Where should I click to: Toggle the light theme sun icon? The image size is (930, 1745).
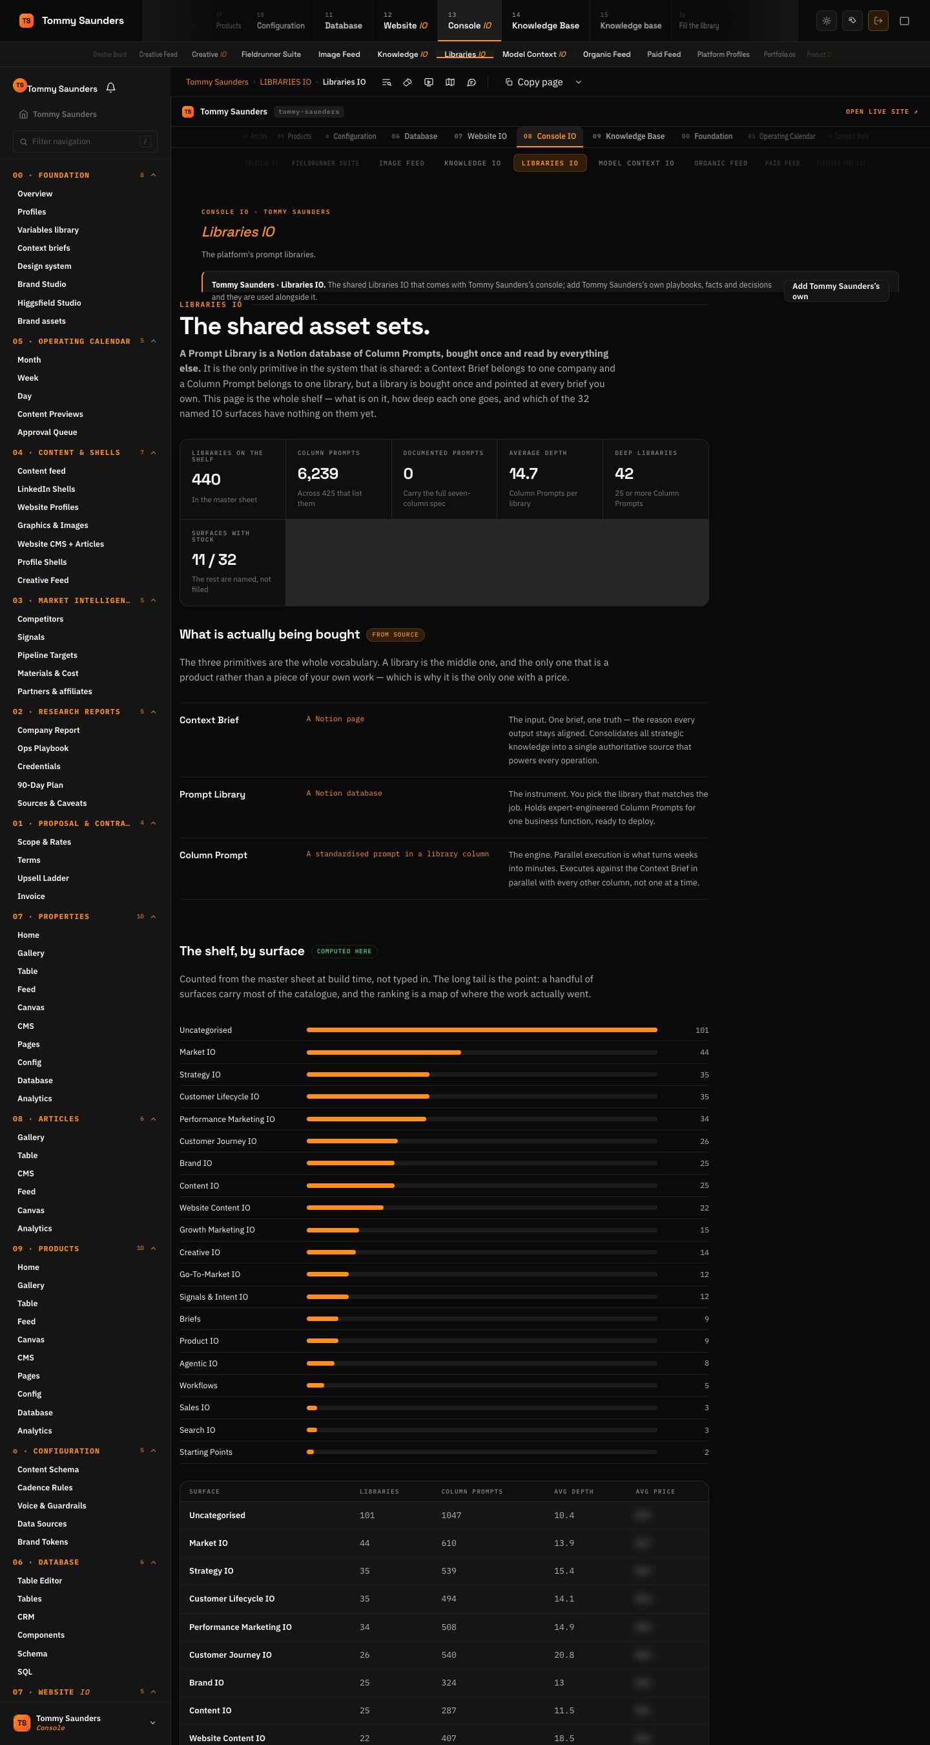[x=827, y=21]
